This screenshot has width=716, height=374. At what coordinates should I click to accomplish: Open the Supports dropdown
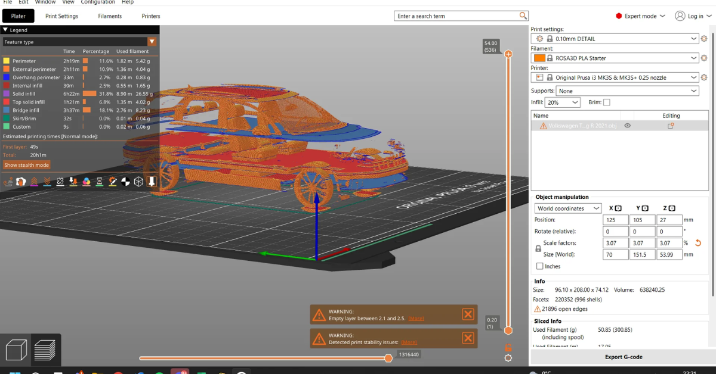tap(627, 91)
